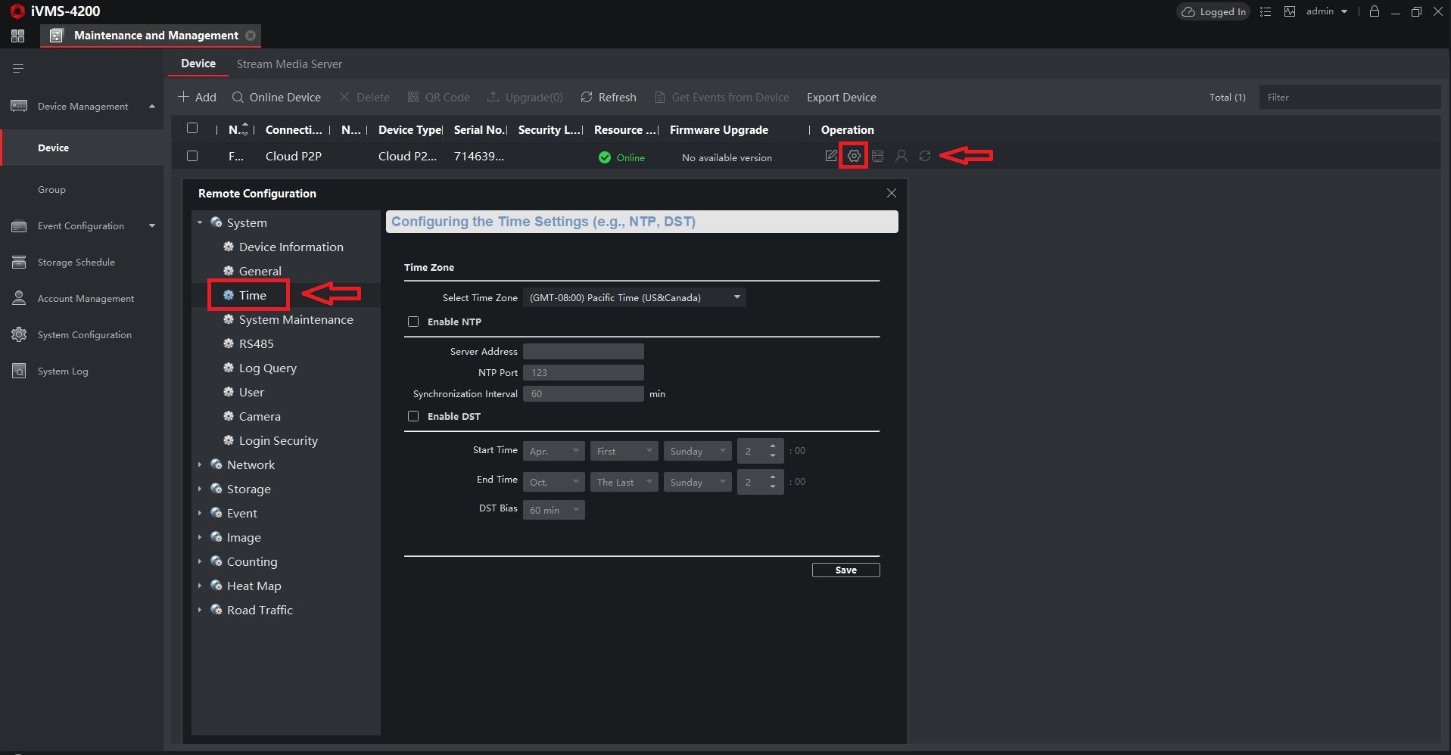Click the lock screen icon in title bar
Viewport: 1451px width, 755px height.
(1374, 11)
